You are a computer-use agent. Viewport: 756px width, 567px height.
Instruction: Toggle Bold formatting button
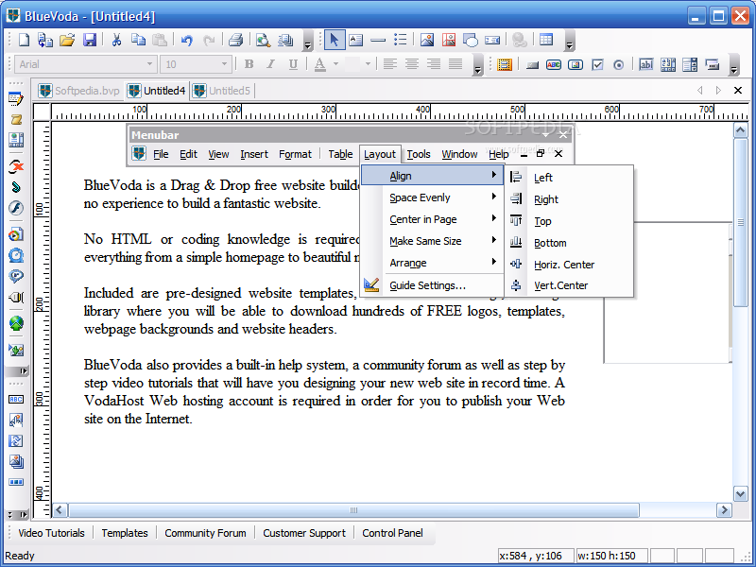249,64
